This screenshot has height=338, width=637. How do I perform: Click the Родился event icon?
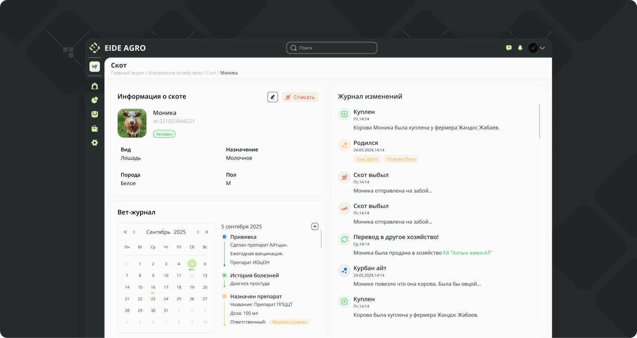[344, 145]
